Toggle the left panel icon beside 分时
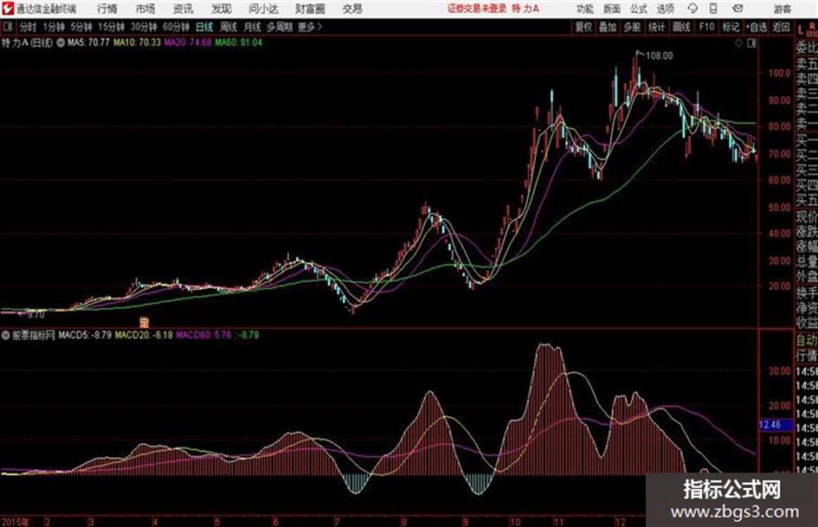 coord(8,27)
